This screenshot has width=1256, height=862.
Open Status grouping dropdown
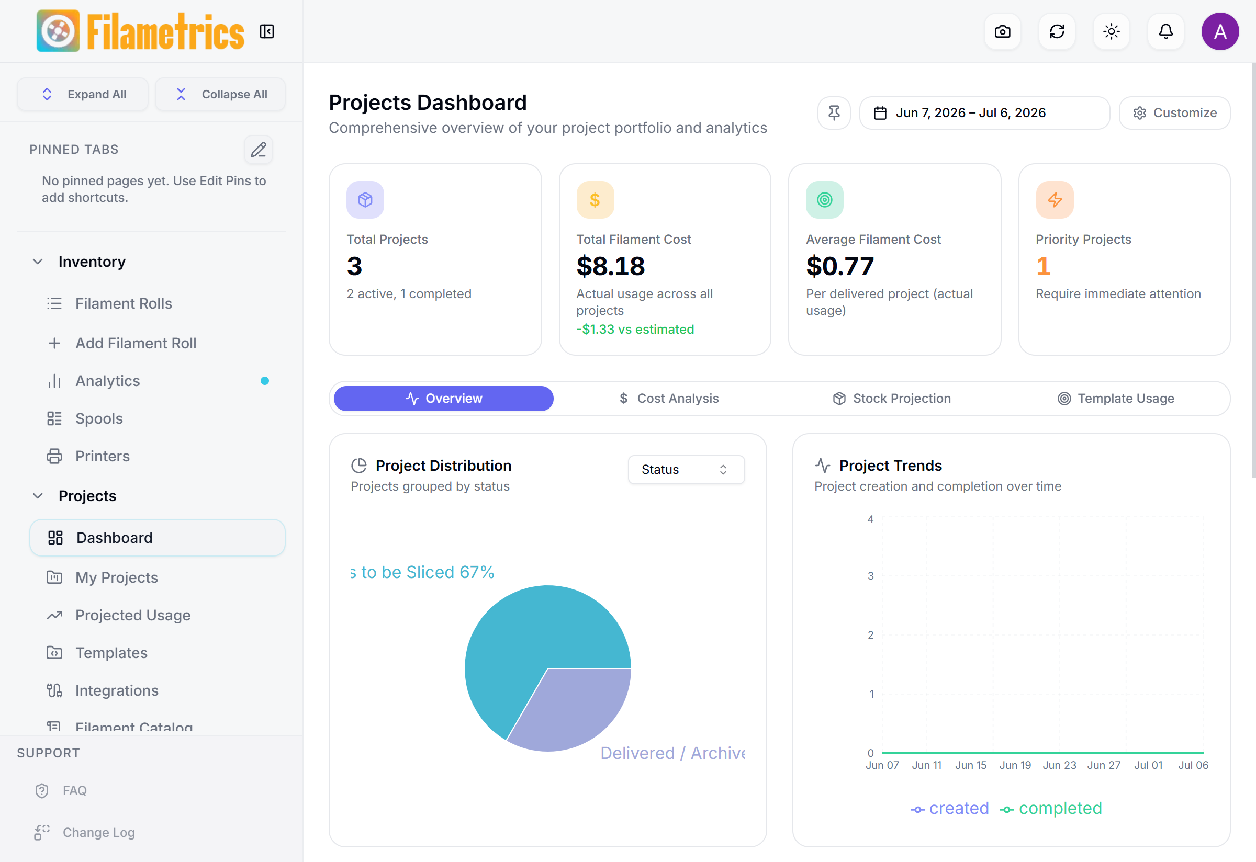(687, 470)
